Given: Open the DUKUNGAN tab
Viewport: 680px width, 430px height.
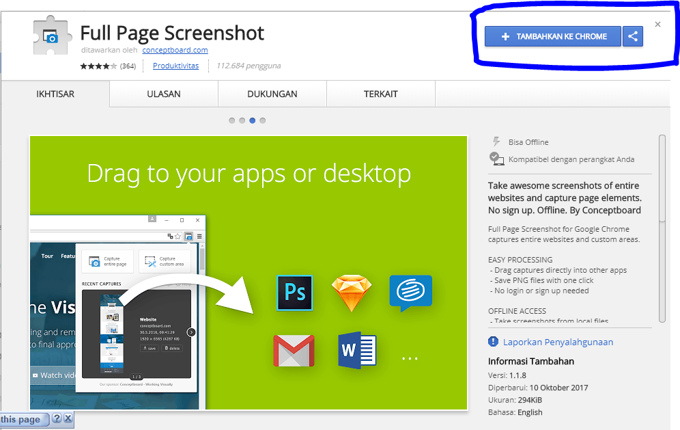Looking at the screenshot, I should (272, 93).
